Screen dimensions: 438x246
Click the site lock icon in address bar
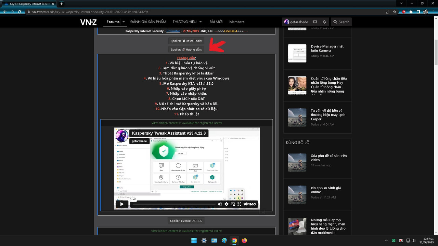point(29,12)
